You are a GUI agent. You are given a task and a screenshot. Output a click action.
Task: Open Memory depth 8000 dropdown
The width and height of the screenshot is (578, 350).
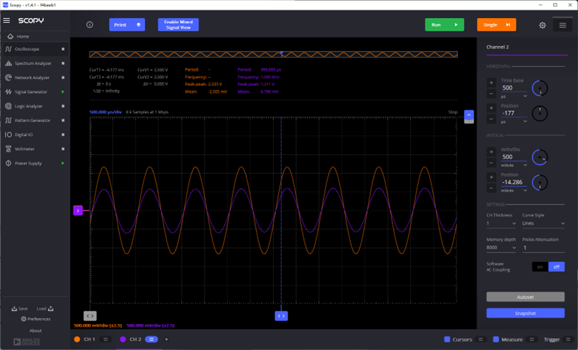501,247
